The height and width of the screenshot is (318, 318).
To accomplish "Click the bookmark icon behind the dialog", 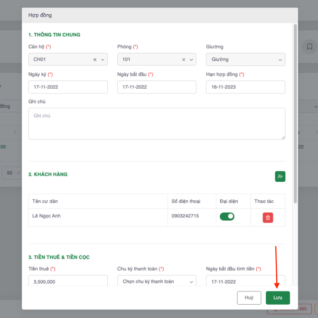I will click(x=309, y=47).
